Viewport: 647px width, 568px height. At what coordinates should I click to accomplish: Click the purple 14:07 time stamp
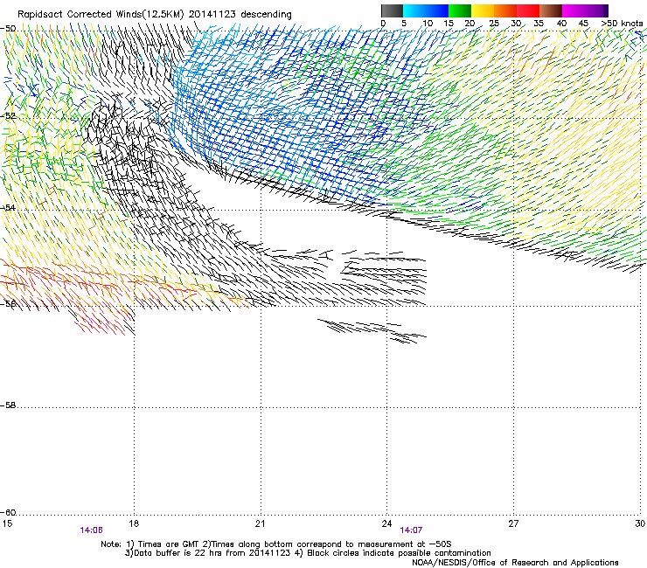(411, 530)
